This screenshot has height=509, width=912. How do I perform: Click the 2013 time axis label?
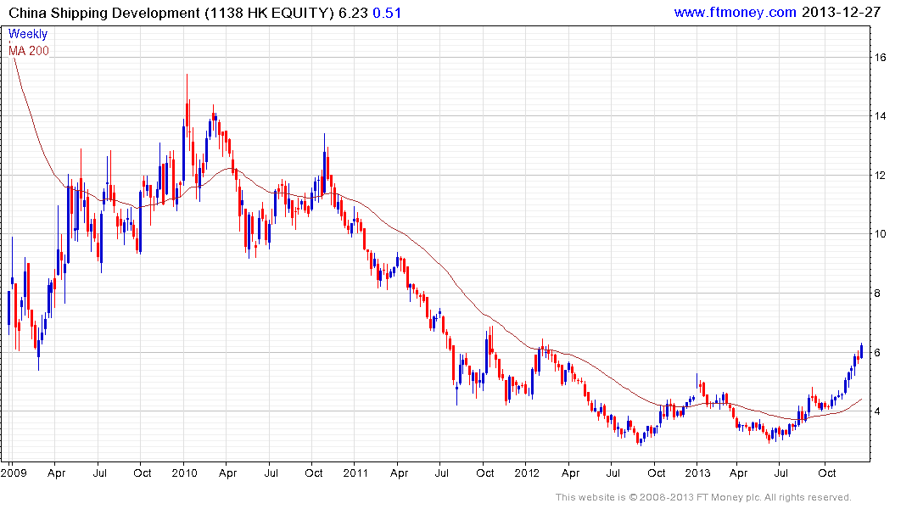(697, 473)
